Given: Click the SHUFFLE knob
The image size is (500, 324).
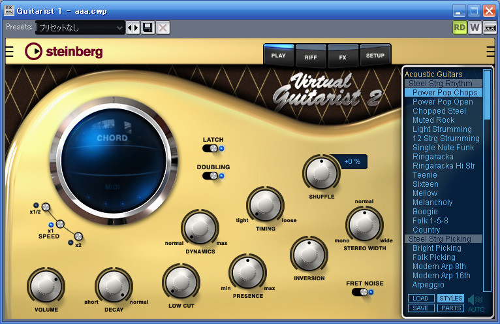Looking at the screenshot, I should click(x=321, y=173).
